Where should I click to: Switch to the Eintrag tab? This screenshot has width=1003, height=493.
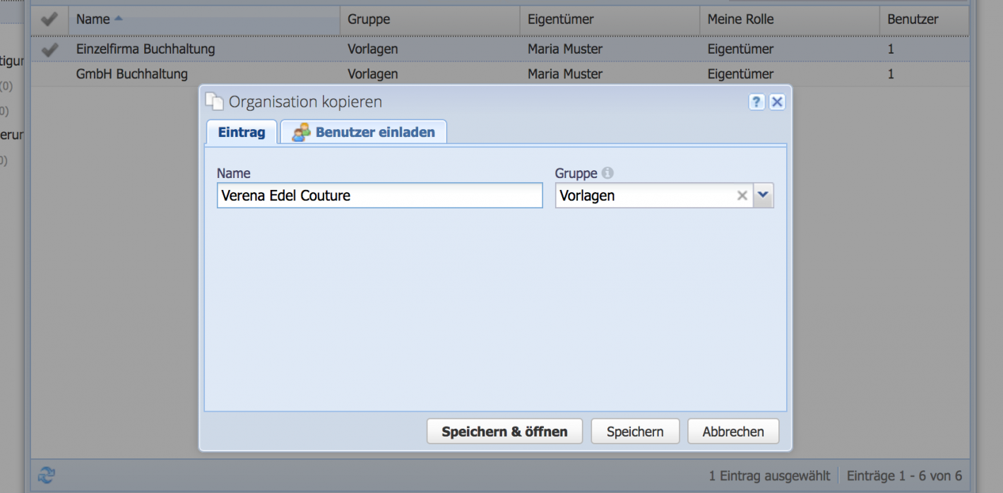[241, 131]
